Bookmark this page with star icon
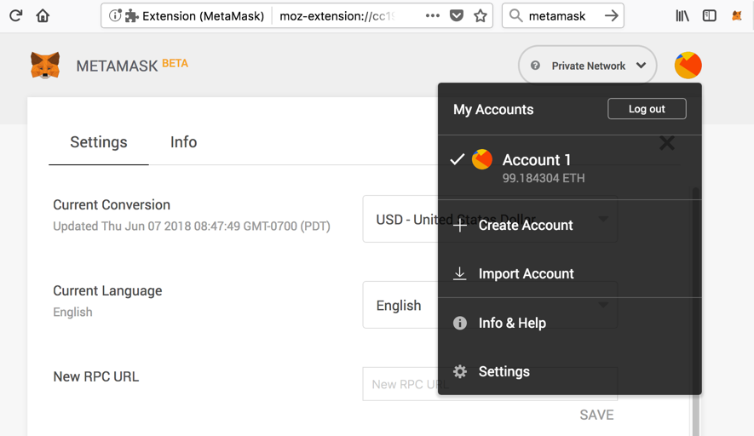 point(481,15)
